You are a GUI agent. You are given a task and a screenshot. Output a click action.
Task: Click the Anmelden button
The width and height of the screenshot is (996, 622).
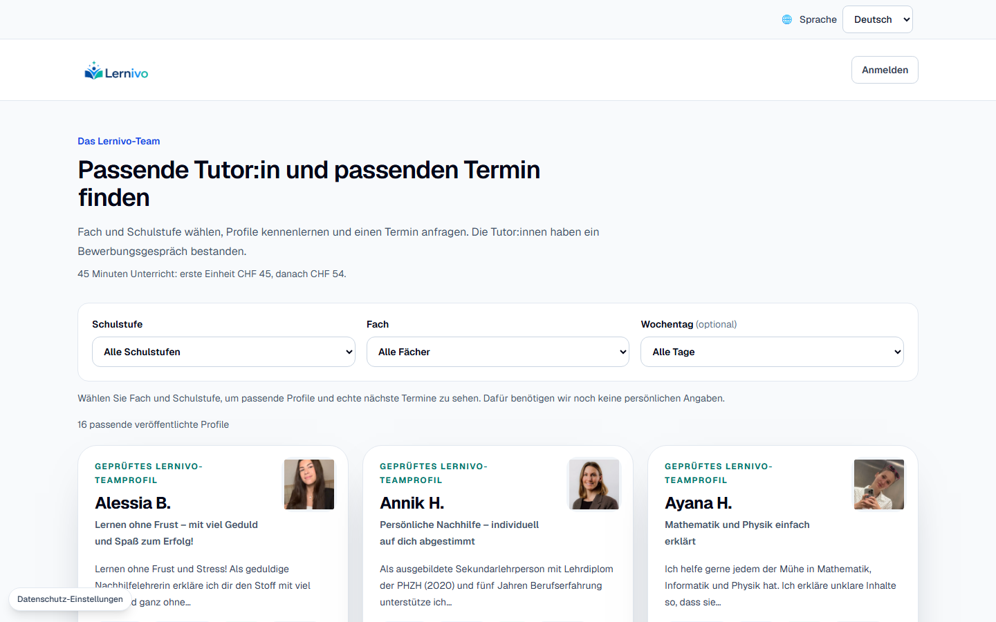tap(885, 70)
